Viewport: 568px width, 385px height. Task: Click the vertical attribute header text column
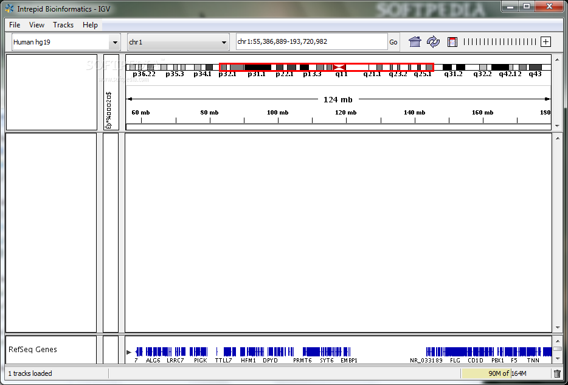tap(108, 110)
